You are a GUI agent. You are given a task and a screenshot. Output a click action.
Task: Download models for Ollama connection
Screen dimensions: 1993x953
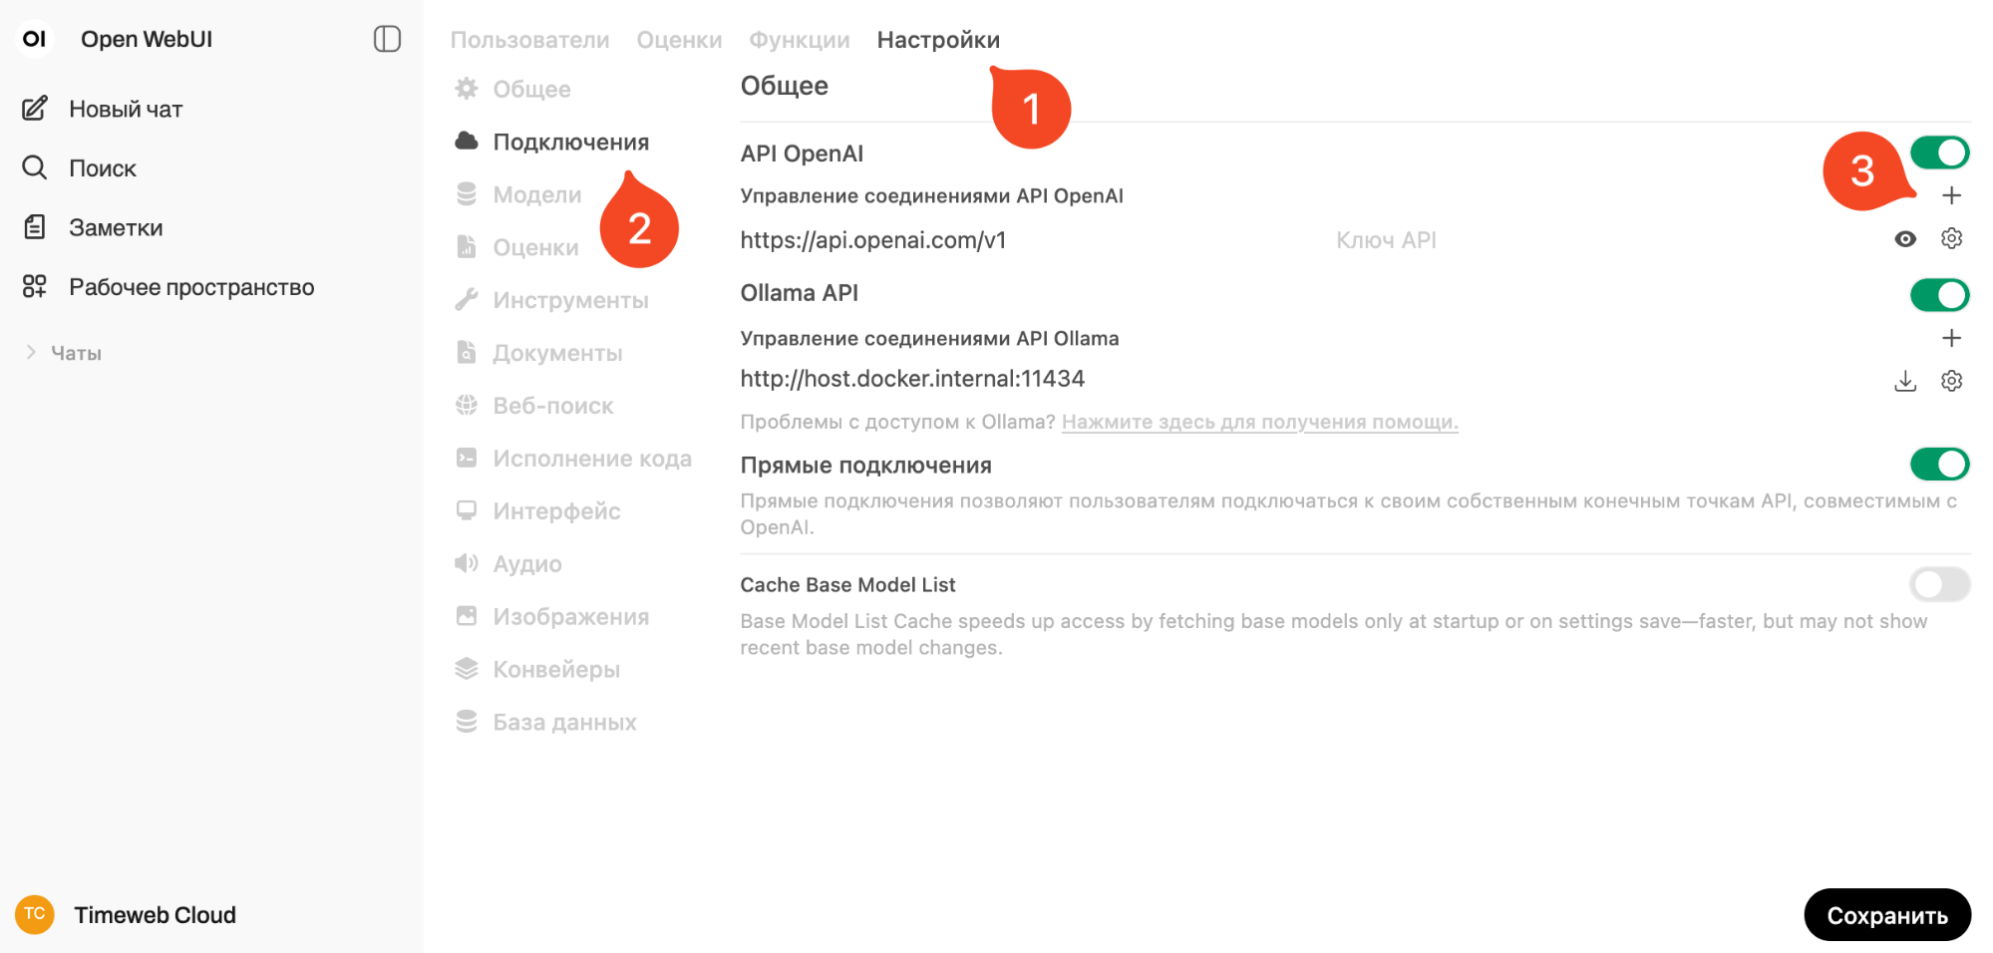point(1904,381)
